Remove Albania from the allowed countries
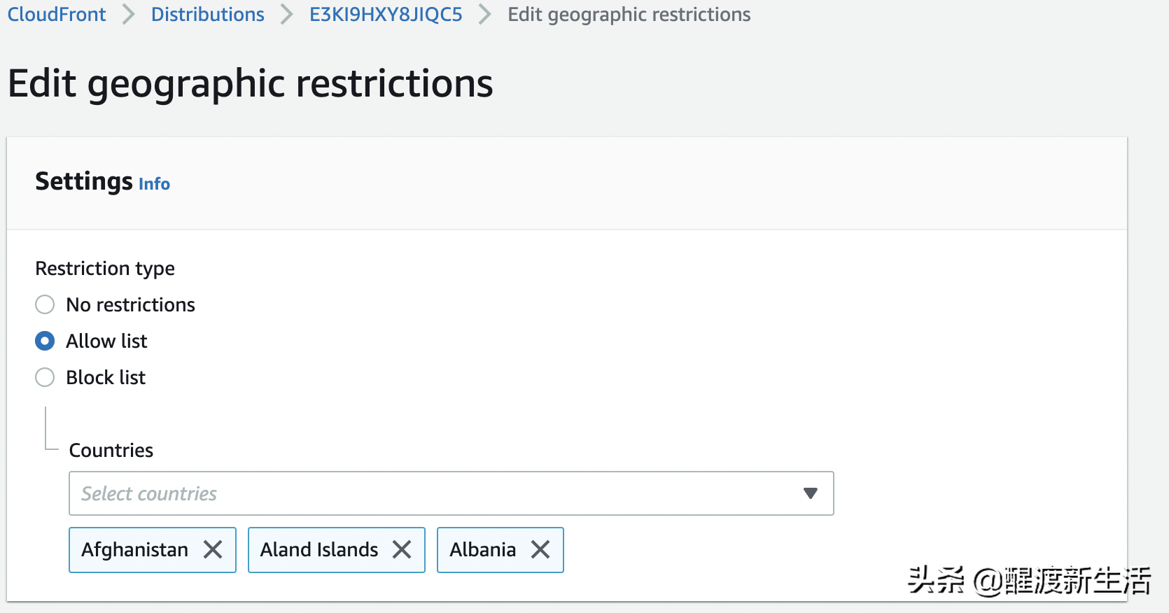Screen dimensions: 1169x613 click(x=540, y=550)
